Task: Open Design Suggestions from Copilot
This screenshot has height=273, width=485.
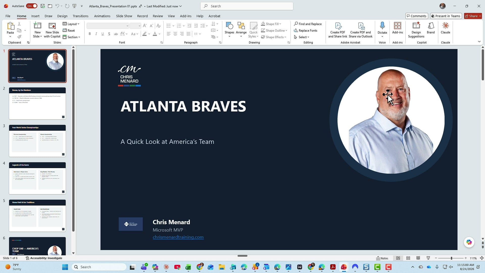Action: tap(416, 30)
